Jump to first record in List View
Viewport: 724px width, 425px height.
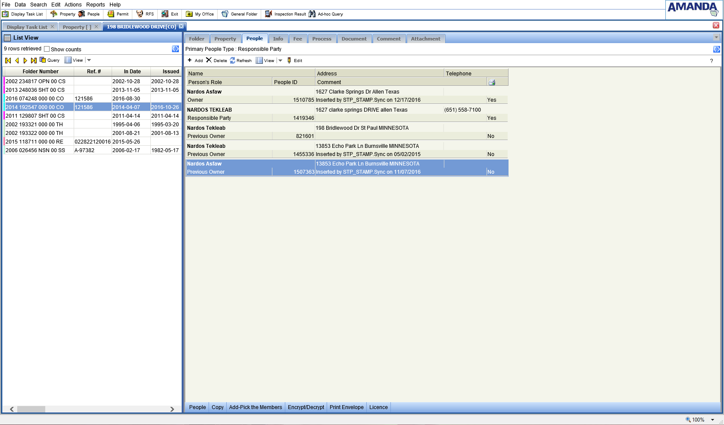coord(8,61)
